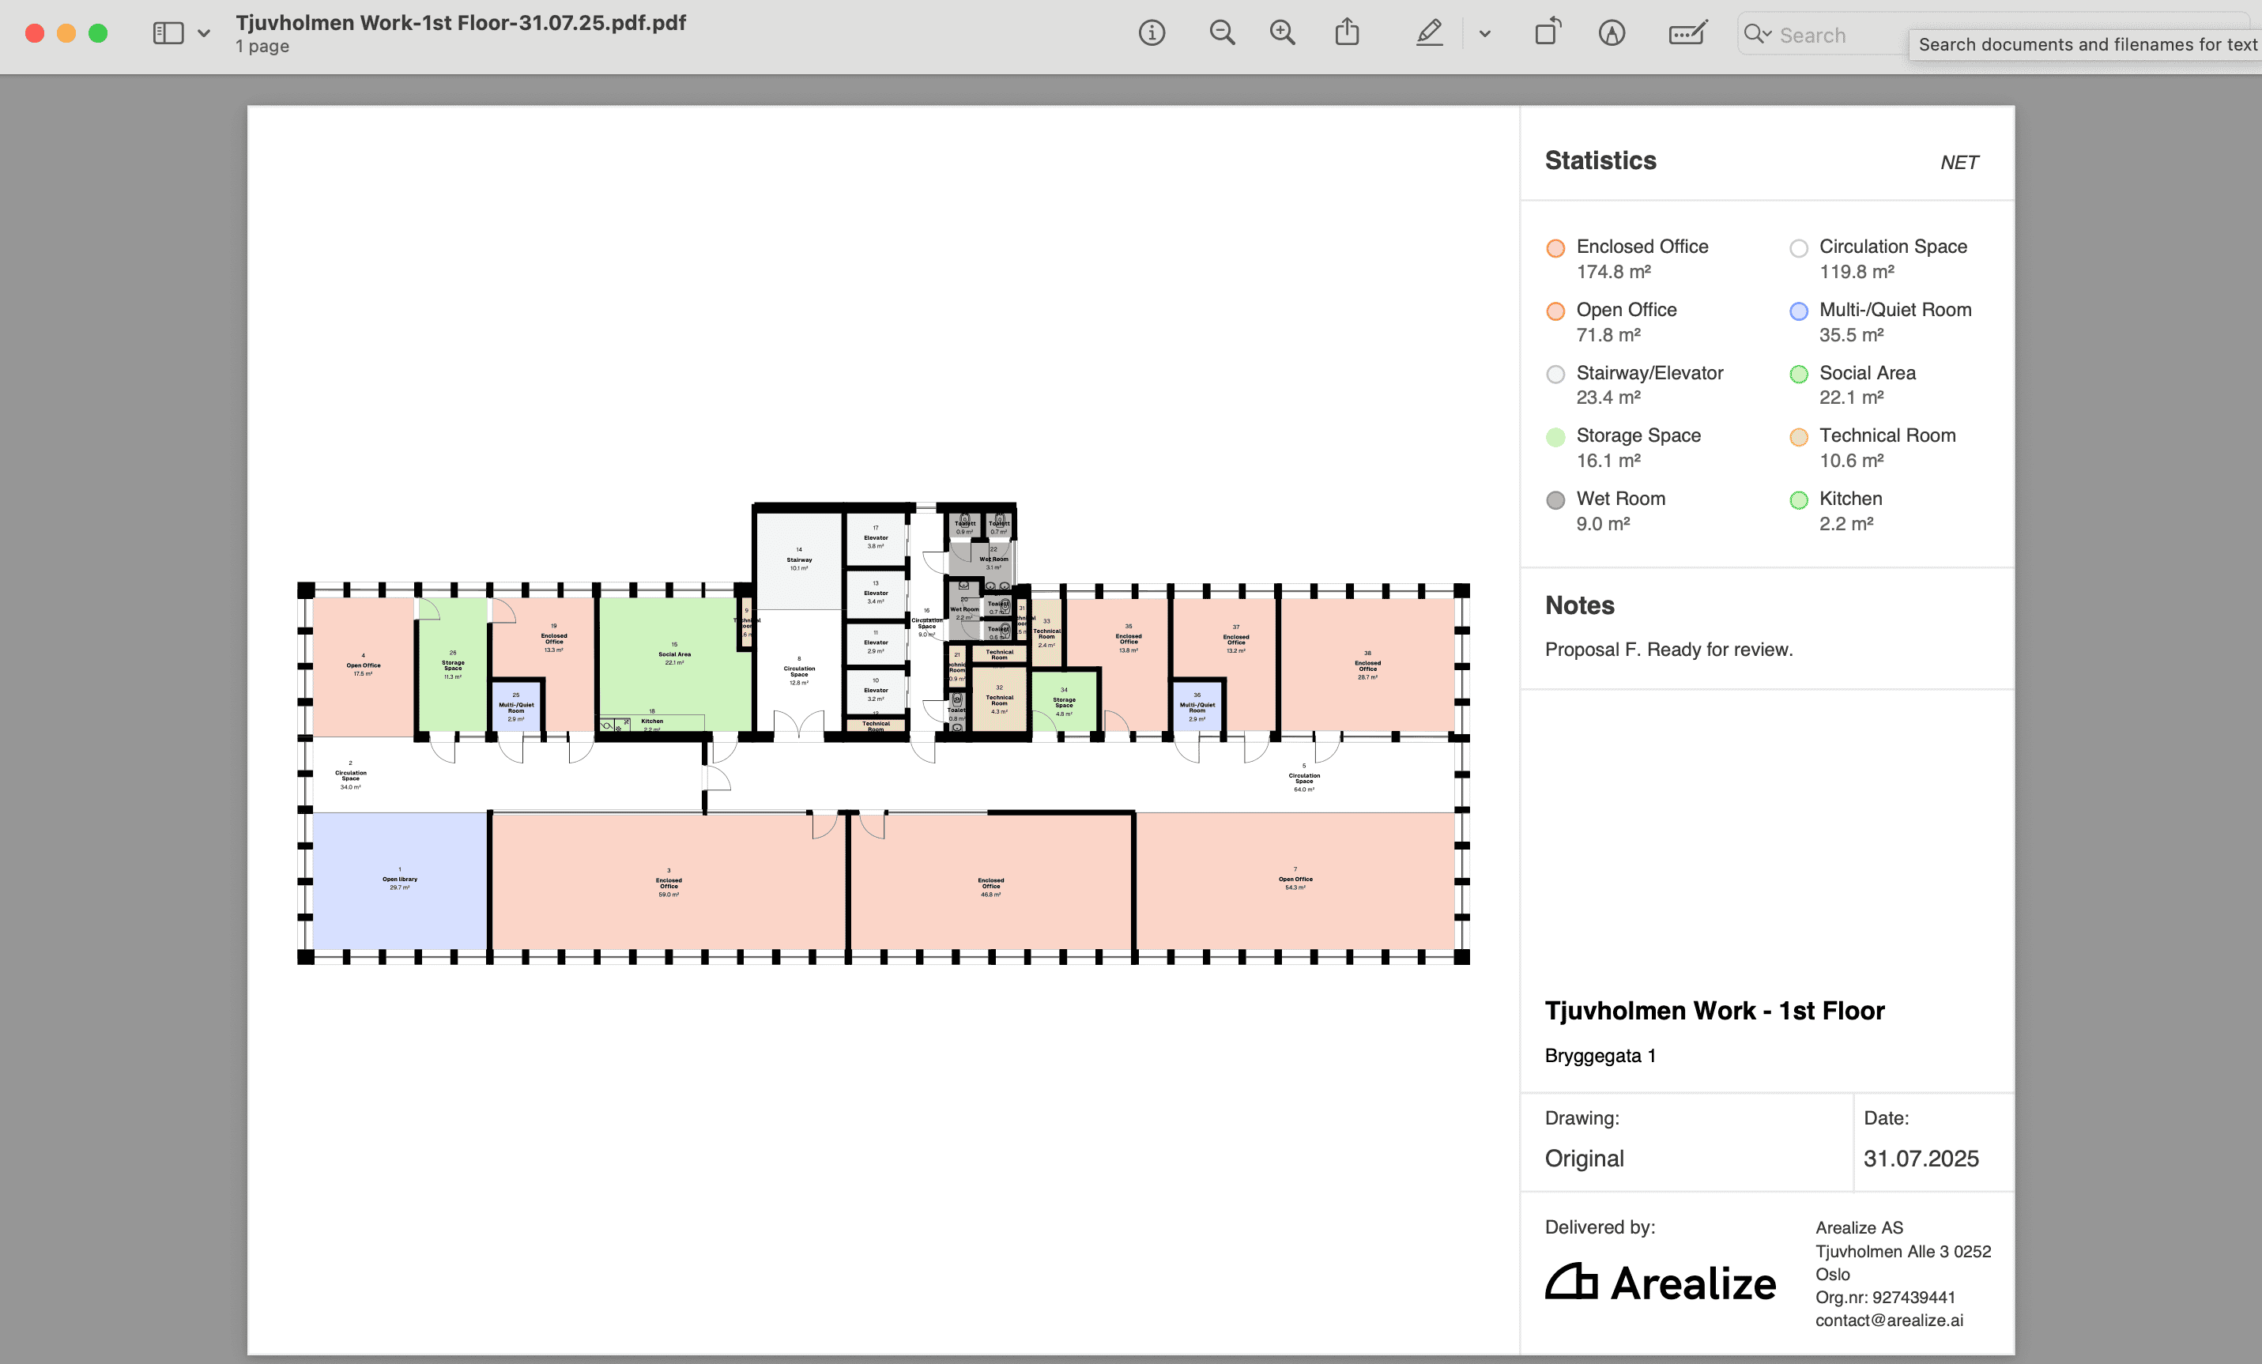
Task: Activate the Markup pen tool
Action: pos(1429,34)
